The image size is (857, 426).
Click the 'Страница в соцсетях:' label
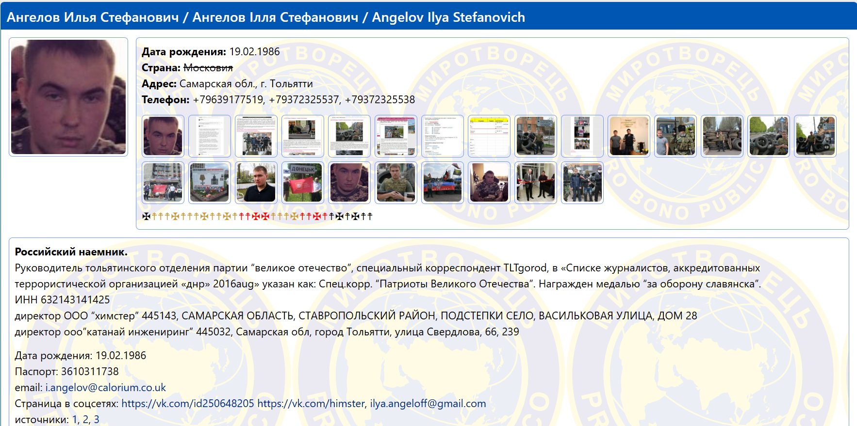[66, 404]
